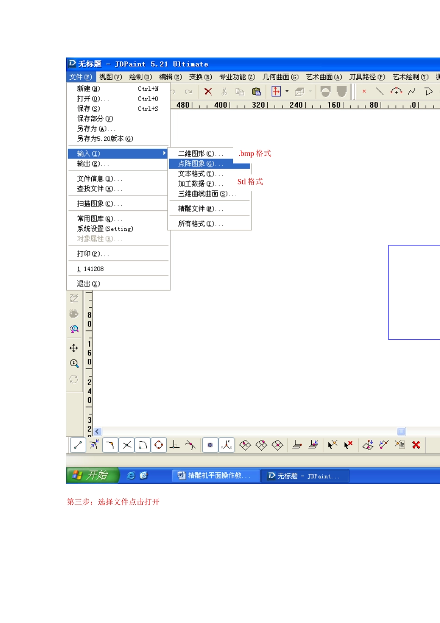Select 点阵图象(G)... in import submenu
Viewport: 440px width, 623px height.
click(x=209, y=164)
